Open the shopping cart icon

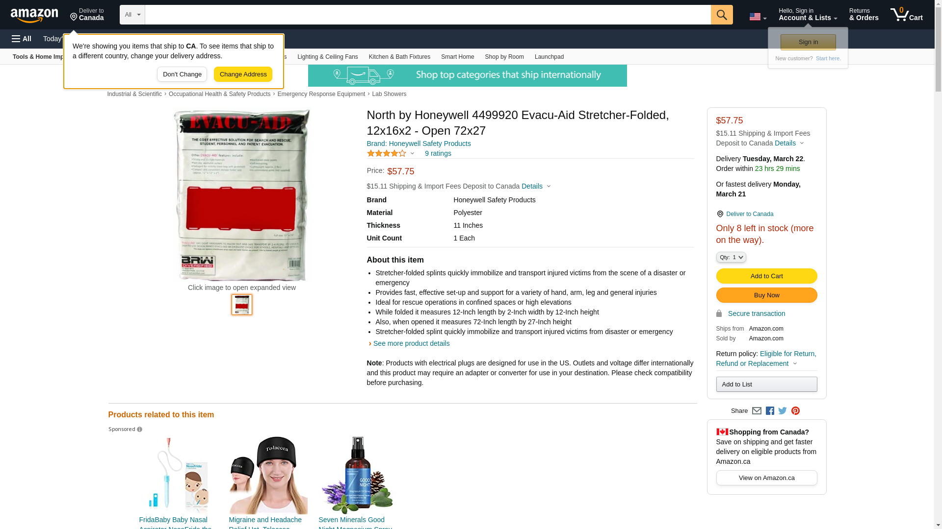pos(907,15)
